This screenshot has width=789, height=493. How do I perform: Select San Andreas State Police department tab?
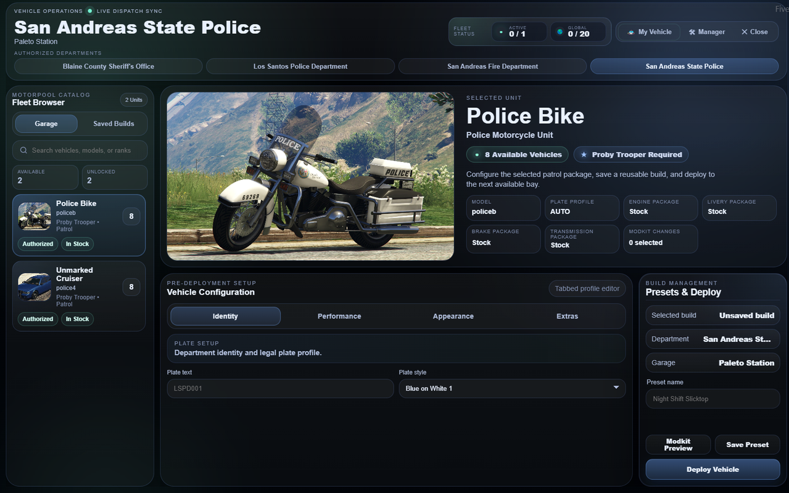[x=684, y=67]
